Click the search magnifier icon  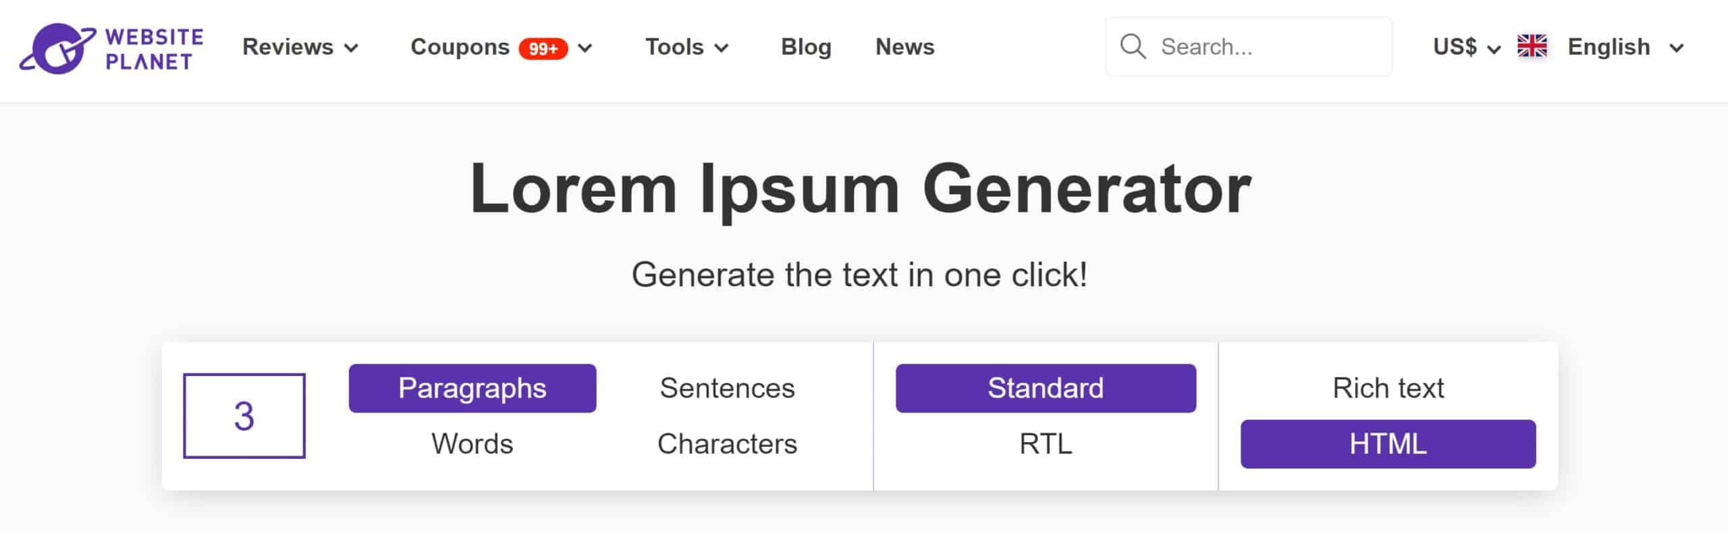click(1133, 47)
